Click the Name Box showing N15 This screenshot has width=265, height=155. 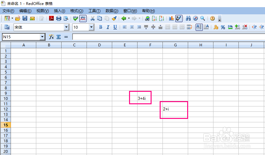(x=21, y=37)
